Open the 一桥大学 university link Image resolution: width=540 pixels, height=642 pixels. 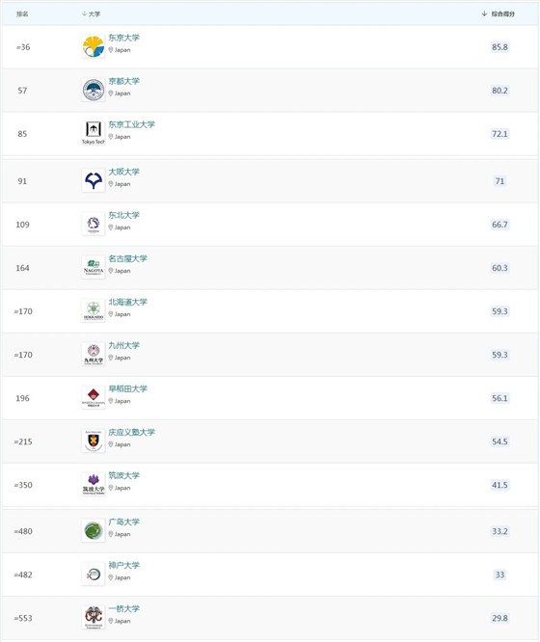tap(123, 609)
